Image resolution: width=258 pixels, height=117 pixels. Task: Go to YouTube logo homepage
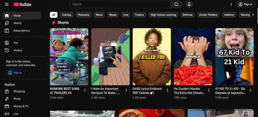pyautogui.click(x=22, y=4)
